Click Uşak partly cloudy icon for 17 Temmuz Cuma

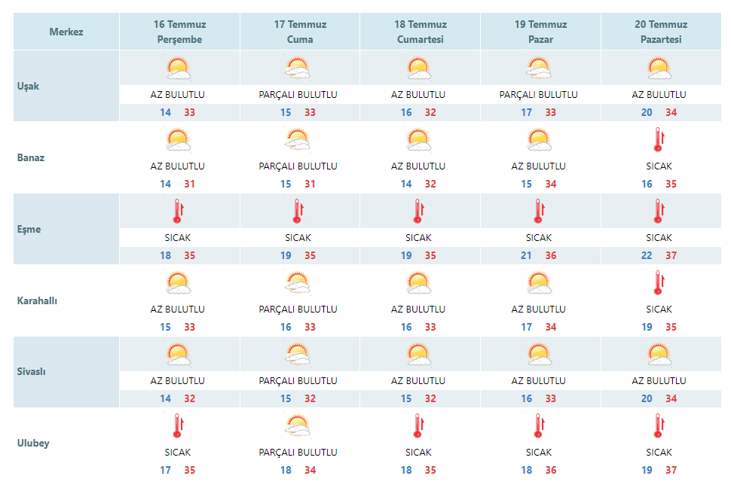pos(298,69)
